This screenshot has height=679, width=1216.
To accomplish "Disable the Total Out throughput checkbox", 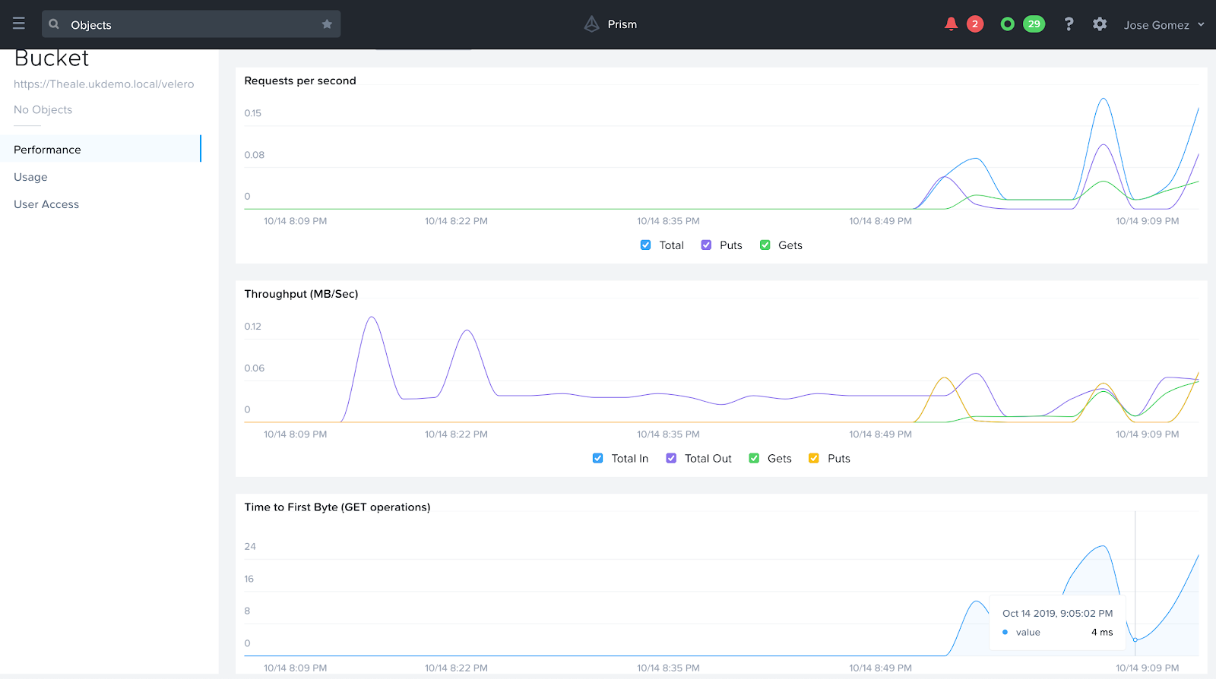I will coord(671,459).
